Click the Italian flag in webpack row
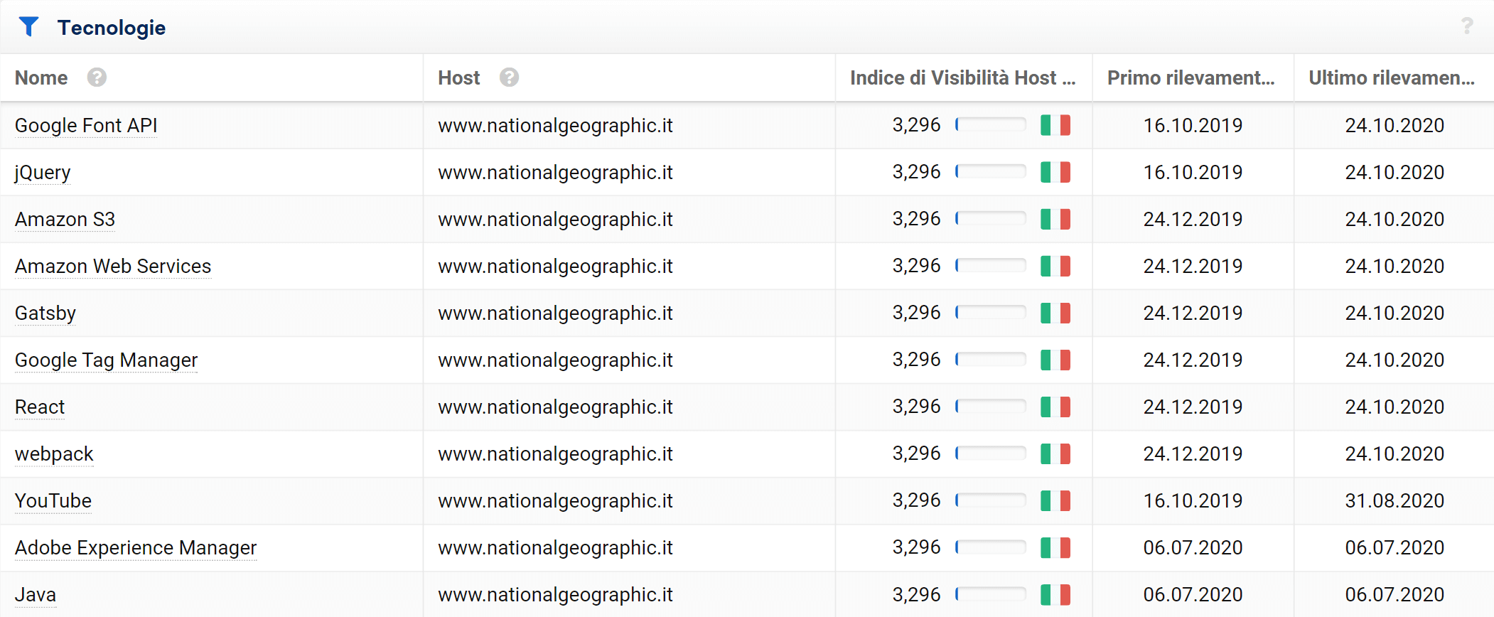1494x617 pixels. point(1055,454)
